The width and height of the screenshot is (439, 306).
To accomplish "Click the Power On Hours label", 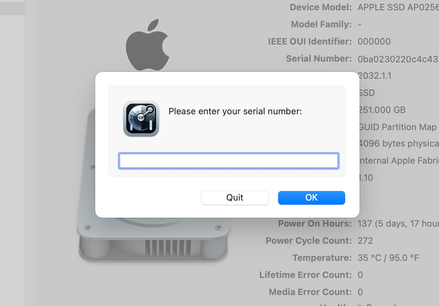I will click(315, 224).
